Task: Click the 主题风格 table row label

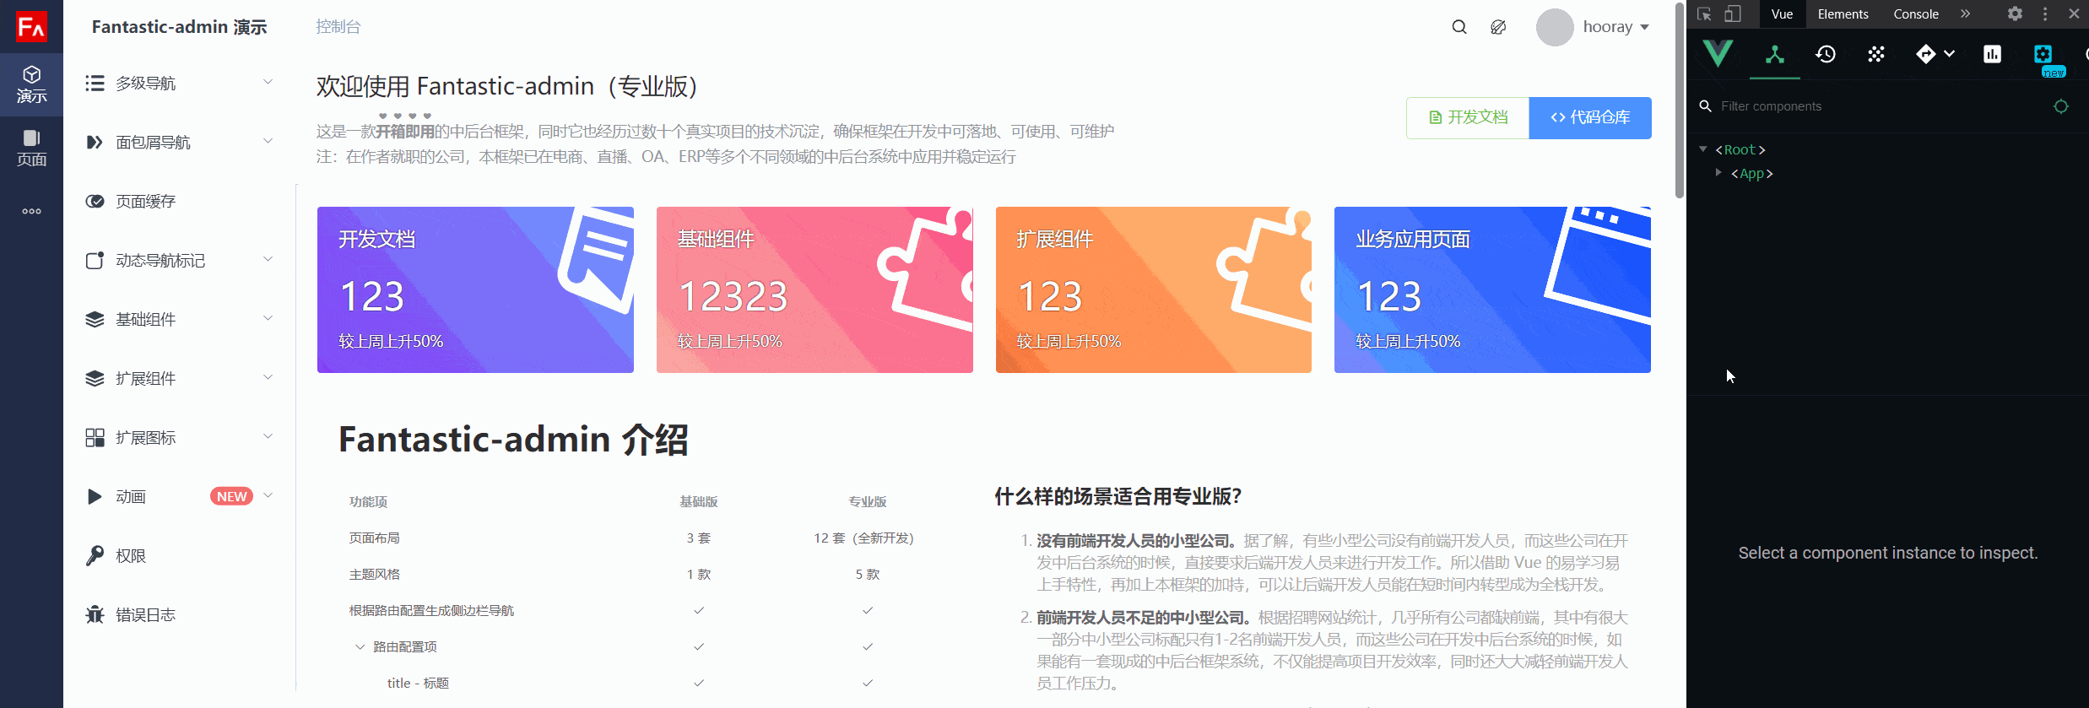Action: pyautogui.click(x=375, y=574)
